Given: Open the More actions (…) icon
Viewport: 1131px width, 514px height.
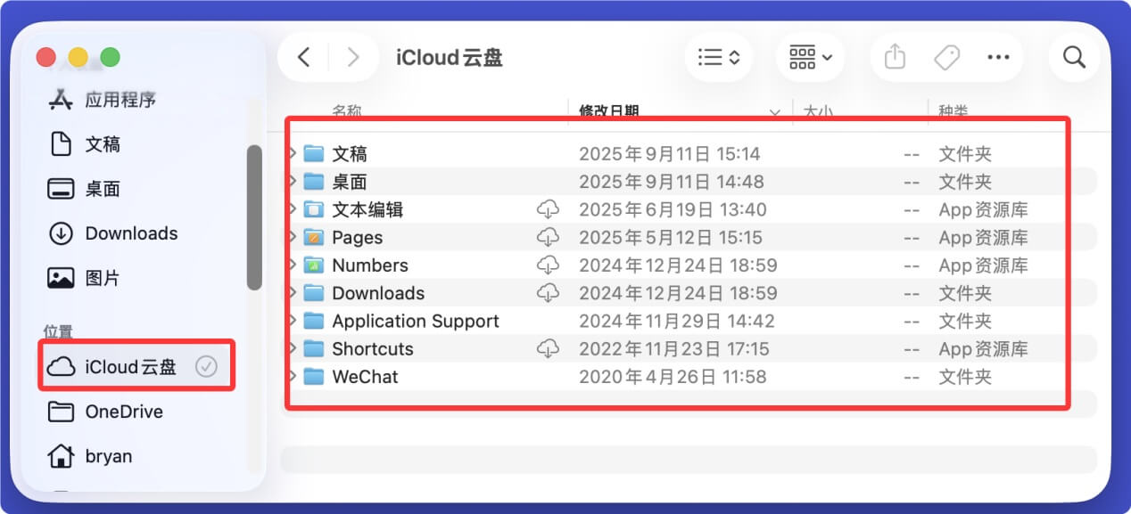Looking at the screenshot, I should (x=998, y=56).
